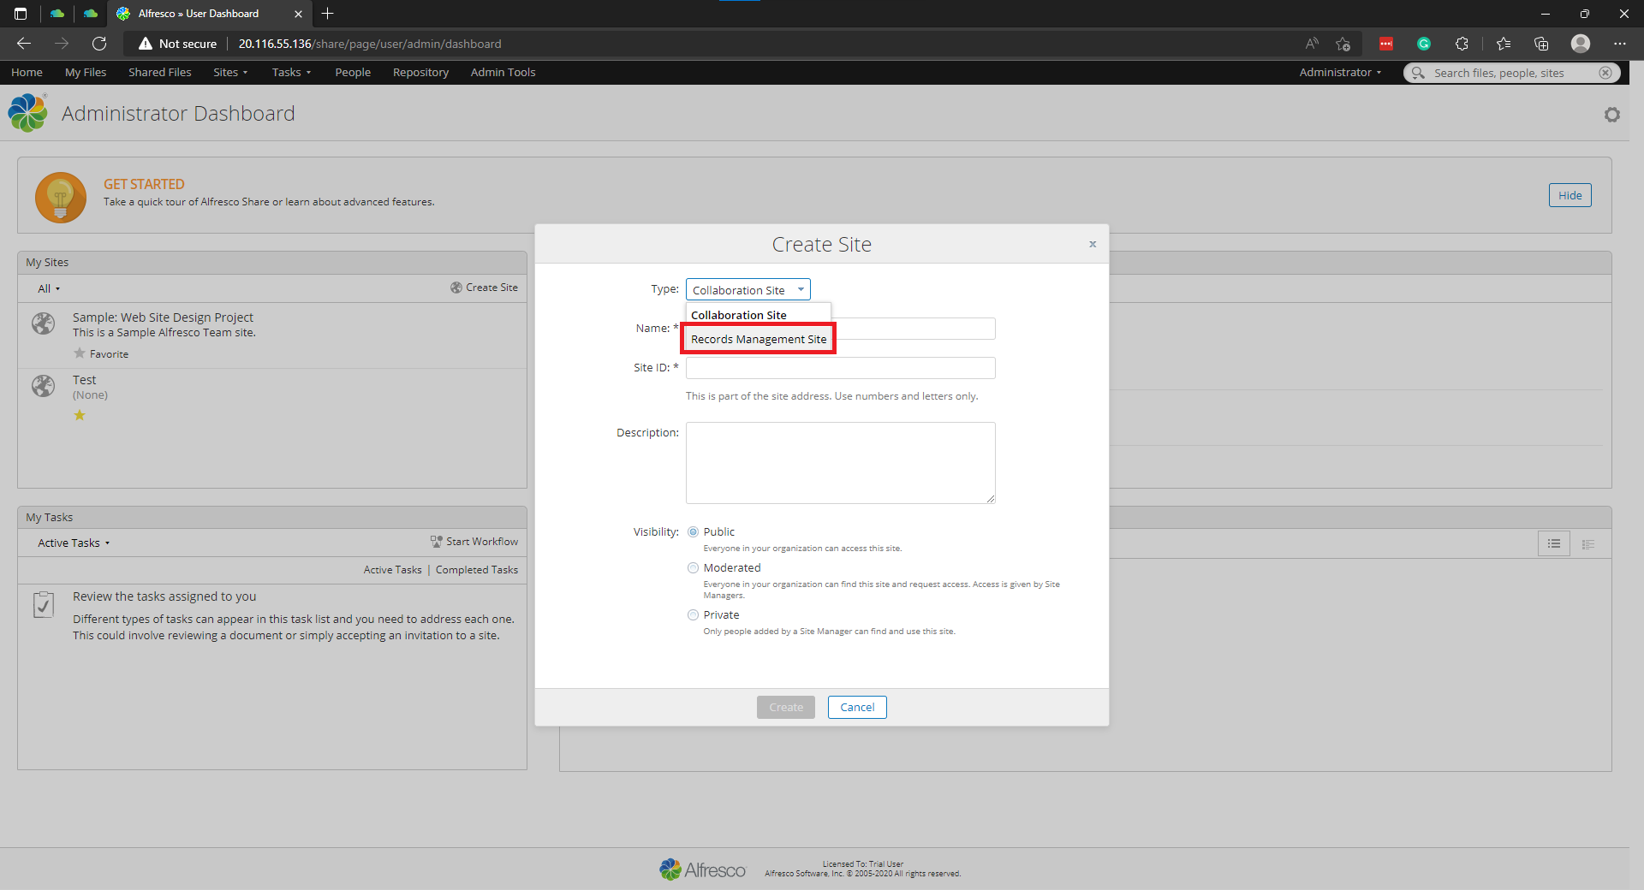This screenshot has height=890, width=1644.
Task: Select the Public visibility radio button
Action: 693,532
